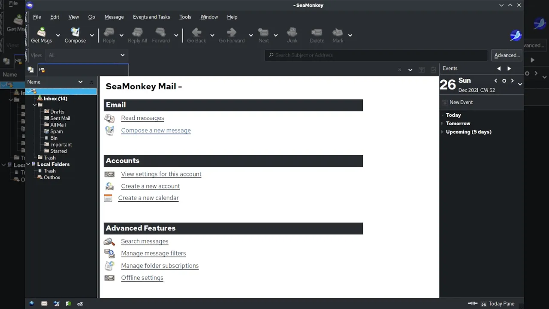Select the Inbox (14) folder
The height and width of the screenshot is (309, 549).
(x=55, y=99)
